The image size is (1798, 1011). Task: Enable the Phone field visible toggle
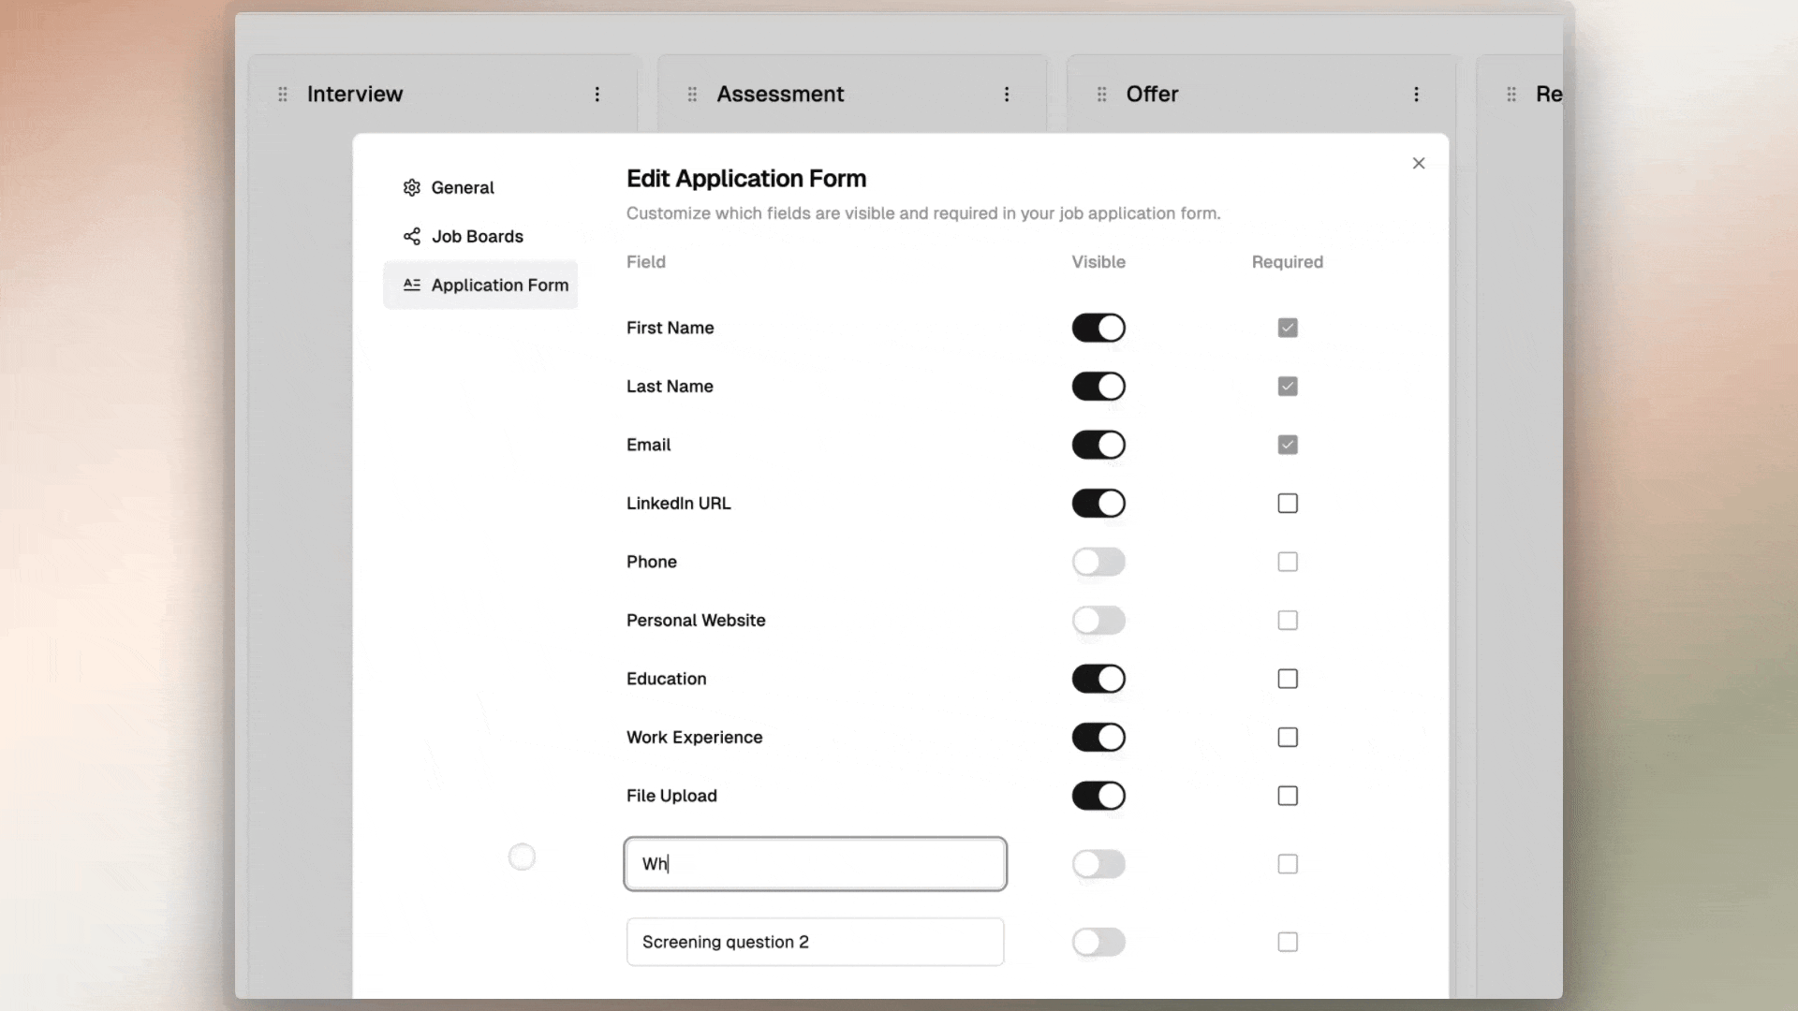[1098, 562]
